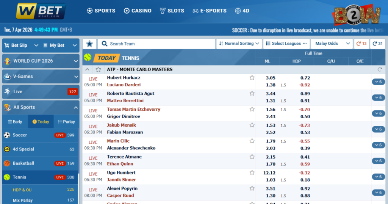Expand more markets for Etcheverry match
Image resolution: width=388 pixels, height=204 pixels.
(379, 113)
